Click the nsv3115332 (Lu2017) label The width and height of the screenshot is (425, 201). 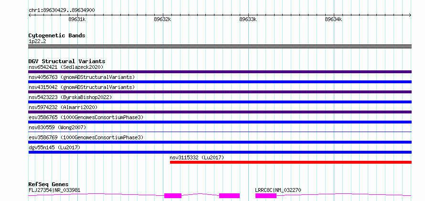coord(197,157)
